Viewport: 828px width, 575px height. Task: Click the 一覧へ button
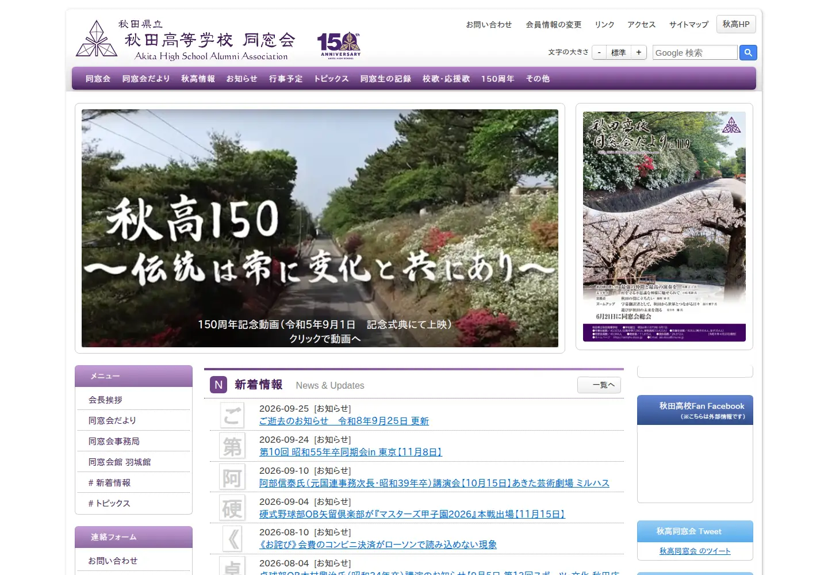599,385
